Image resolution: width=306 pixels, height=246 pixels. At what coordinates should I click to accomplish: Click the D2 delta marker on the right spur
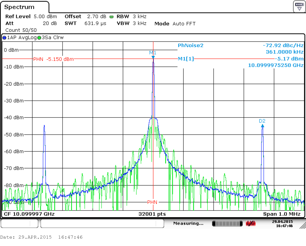(262, 125)
